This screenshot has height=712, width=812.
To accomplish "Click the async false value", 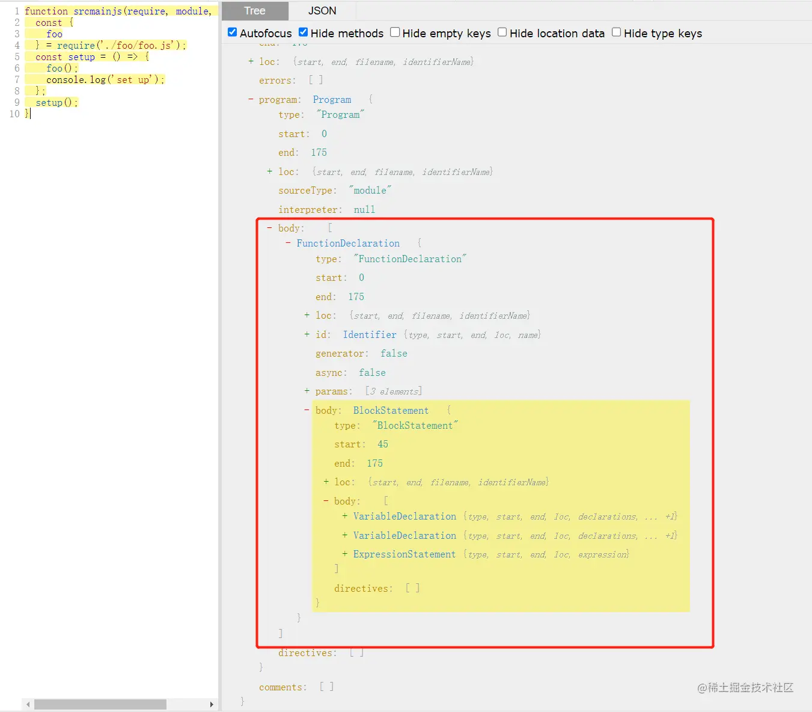I will point(372,372).
